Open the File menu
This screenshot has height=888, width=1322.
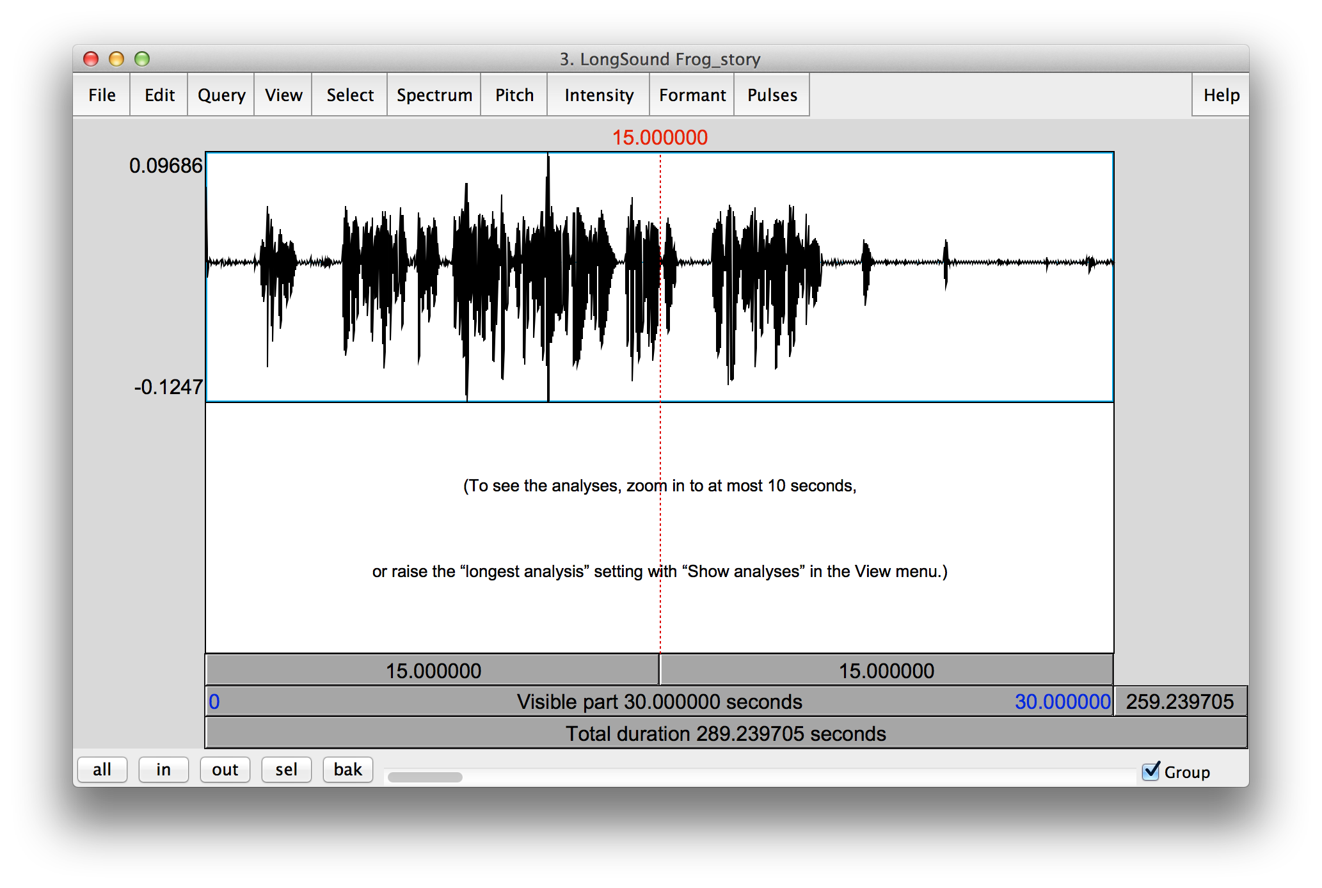[102, 95]
